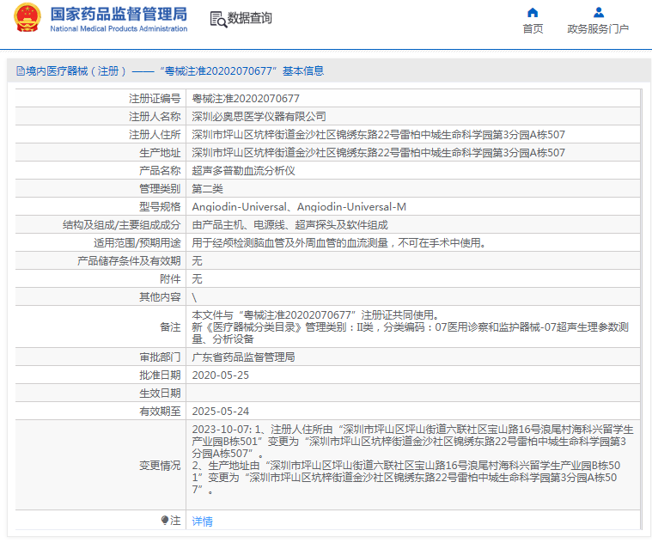652x543 pixels.
Task: Click 数据查询 text label
Action: pos(249,18)
